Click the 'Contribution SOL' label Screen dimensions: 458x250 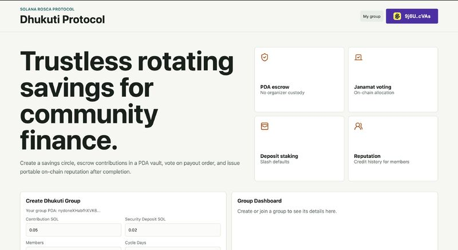(42, 219)
